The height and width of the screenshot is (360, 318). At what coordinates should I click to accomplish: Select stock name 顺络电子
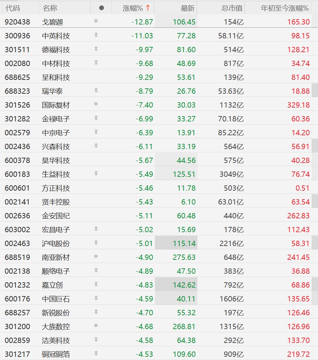(x=56, y=271)
